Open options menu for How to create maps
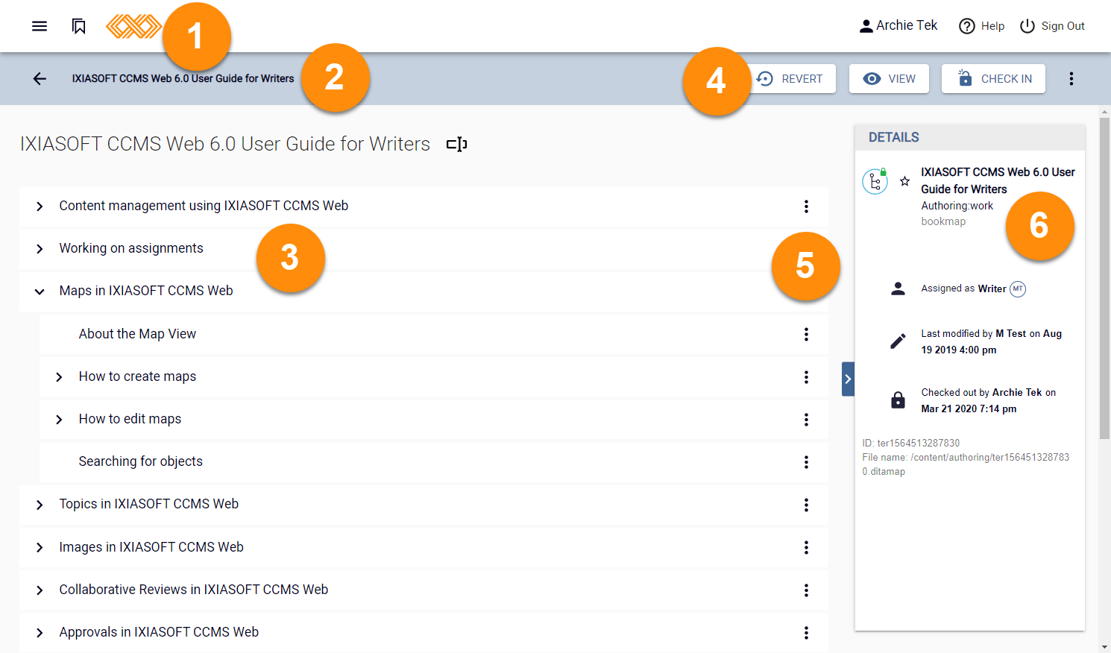Image resolution: width=1111 pixels, height=653 pixels. point(806,377)
